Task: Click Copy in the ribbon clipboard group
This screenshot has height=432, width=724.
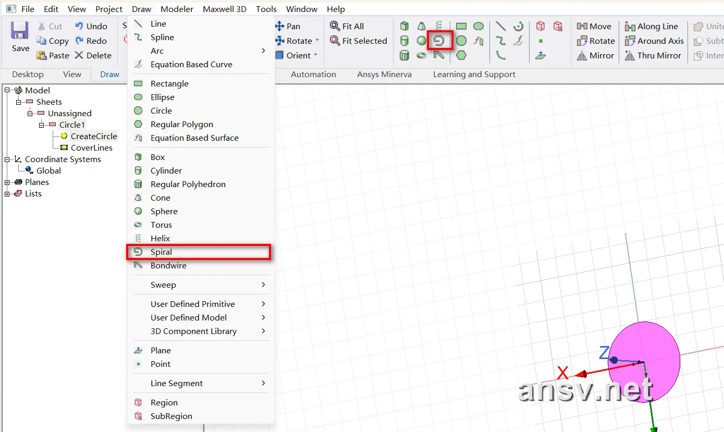Action: 53,41
